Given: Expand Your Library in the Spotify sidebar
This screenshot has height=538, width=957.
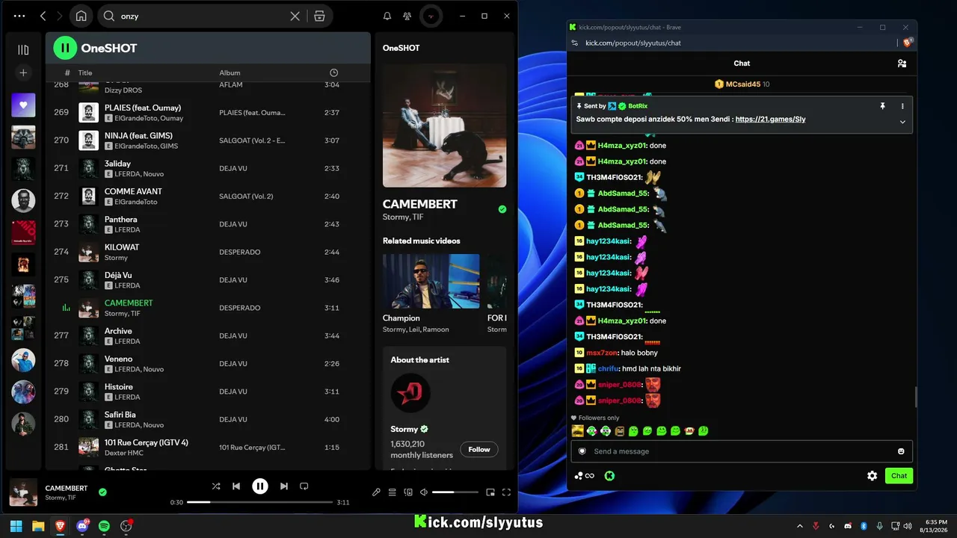Looking at the screenshot, I should (23, 49).
